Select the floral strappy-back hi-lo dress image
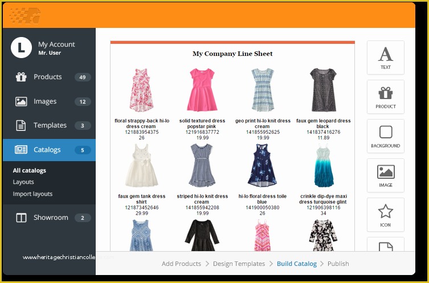Viewport: 429px width, 283px height. point(141,90)
